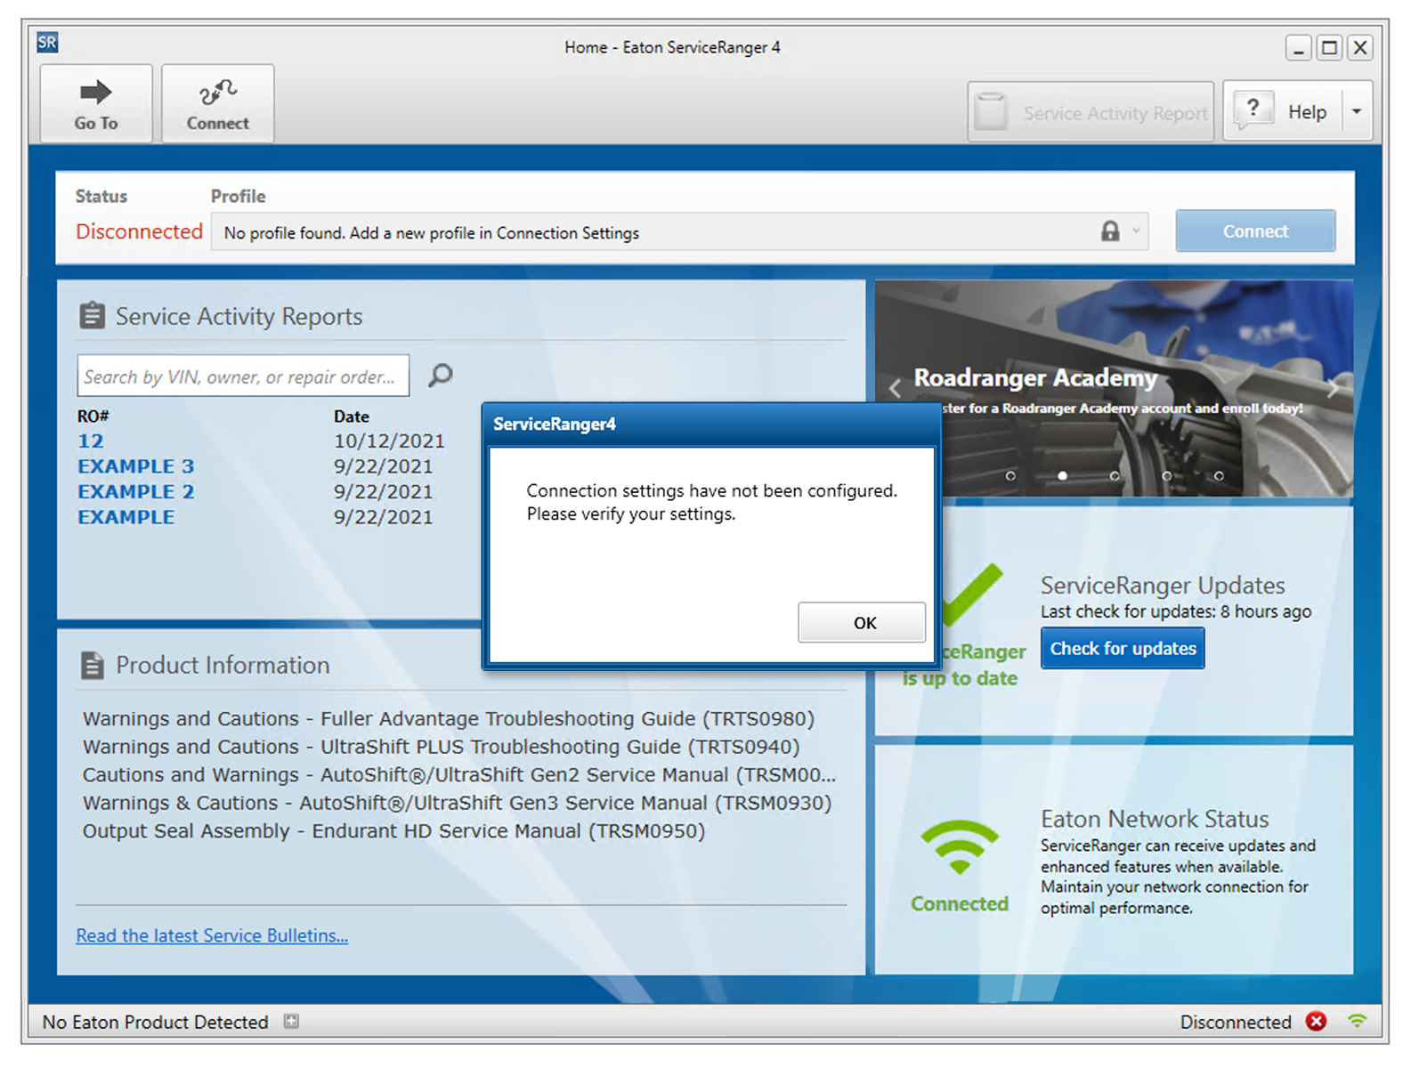Viewport: 1411px width, 1068px height.
Task: Click the RO# column header
Action: tap(93, 416)
